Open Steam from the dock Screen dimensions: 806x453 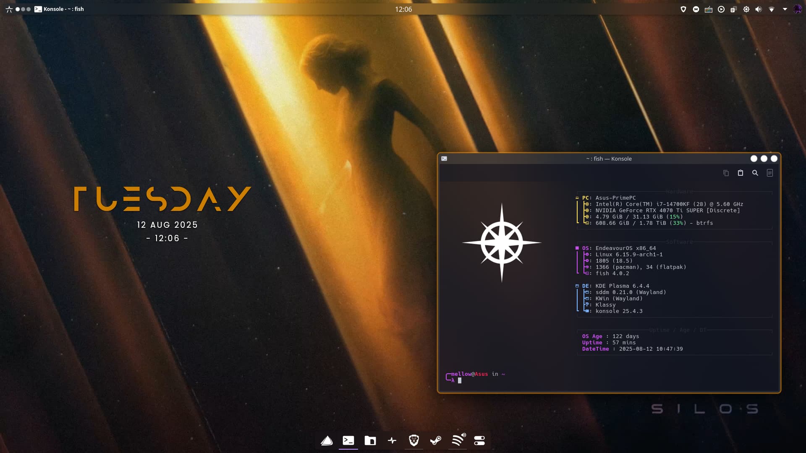436,440
